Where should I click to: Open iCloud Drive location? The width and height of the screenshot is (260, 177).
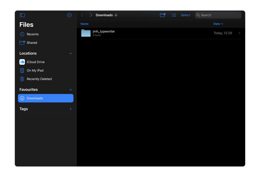click(x=46, y=62)
